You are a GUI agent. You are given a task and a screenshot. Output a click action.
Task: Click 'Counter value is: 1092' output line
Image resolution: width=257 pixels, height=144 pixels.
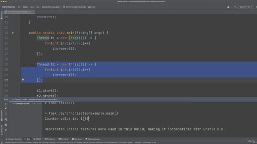67,119
